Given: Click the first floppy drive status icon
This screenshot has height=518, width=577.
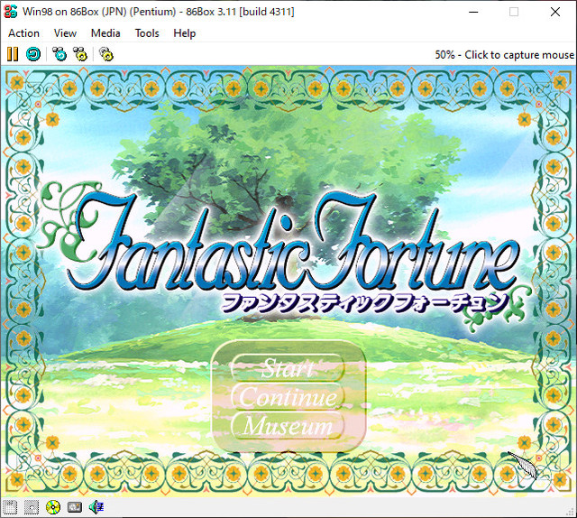Looking at the screenshot, I should tap(10, 507).
